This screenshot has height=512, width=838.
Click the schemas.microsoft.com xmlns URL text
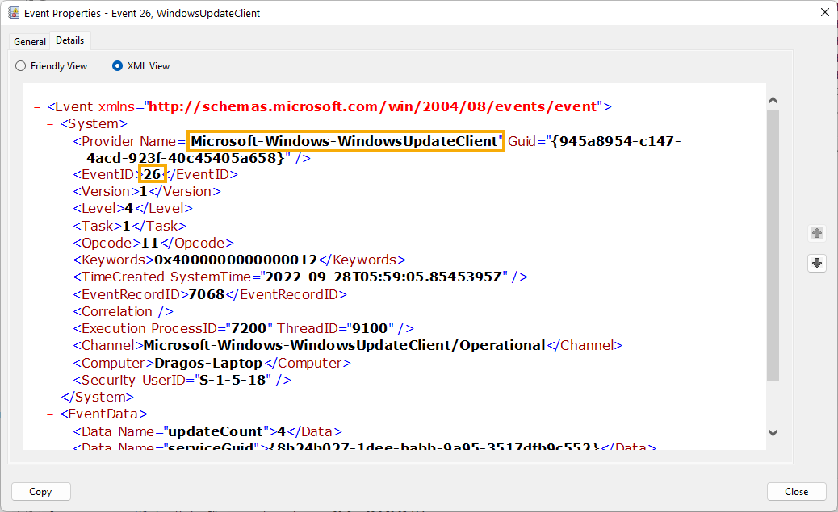pyautogui.click(x=372, y=106)
